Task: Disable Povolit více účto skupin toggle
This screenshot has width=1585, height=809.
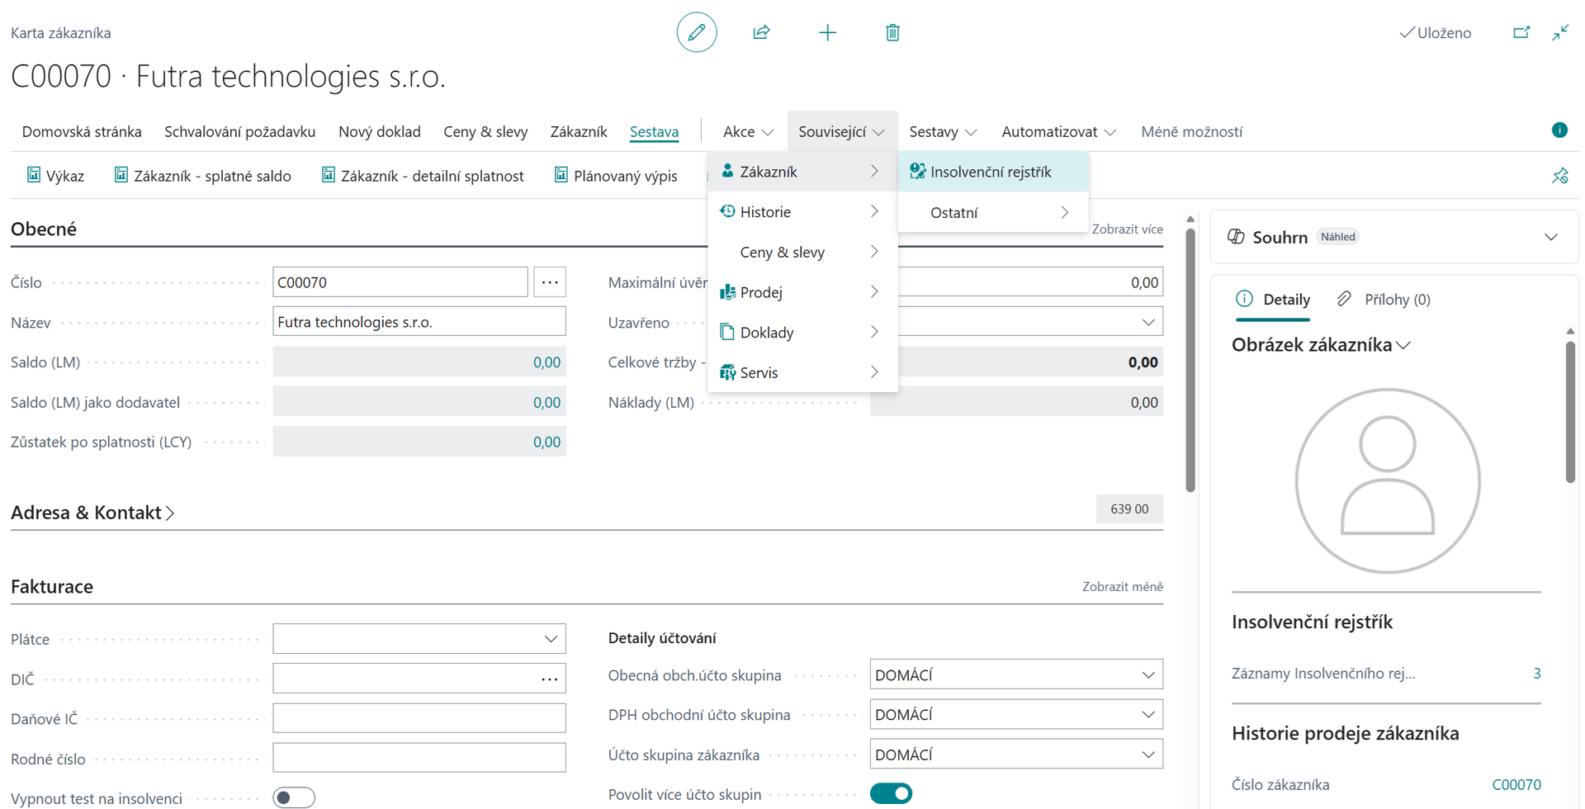Action: (x=891, y=794)
